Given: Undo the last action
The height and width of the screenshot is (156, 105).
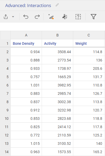Looking at the screenshot, I should point(26,17).
